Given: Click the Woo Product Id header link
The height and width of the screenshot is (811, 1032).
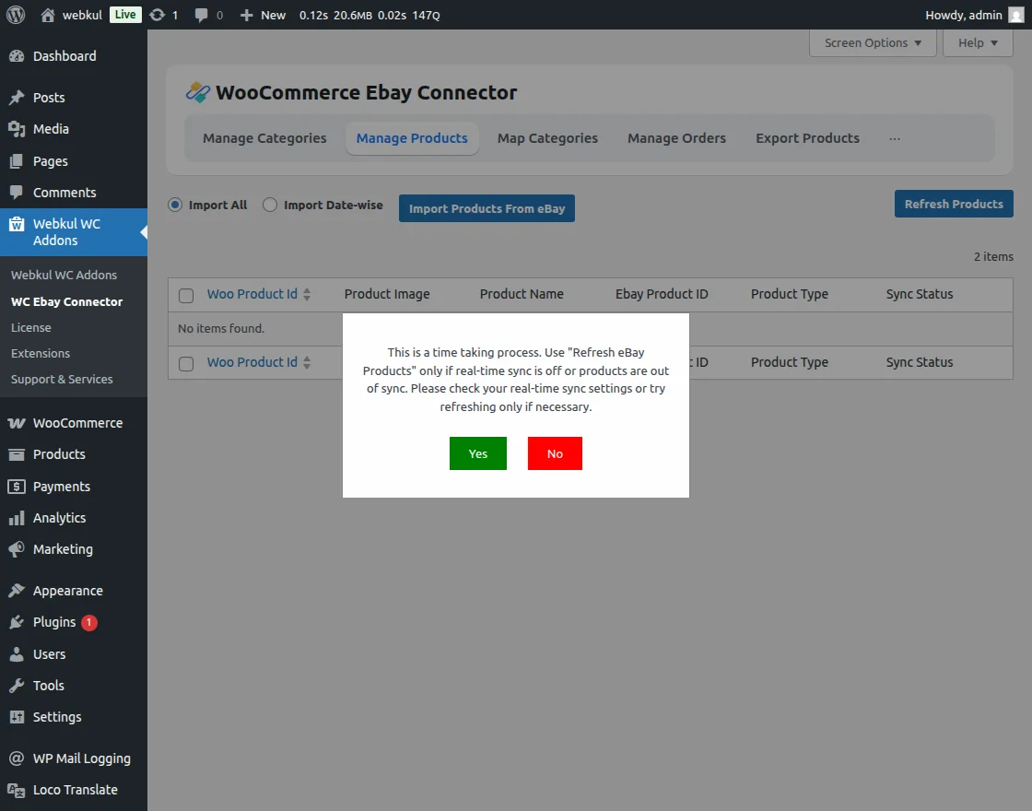Looking at the screenshot, I should pos(252,294).
